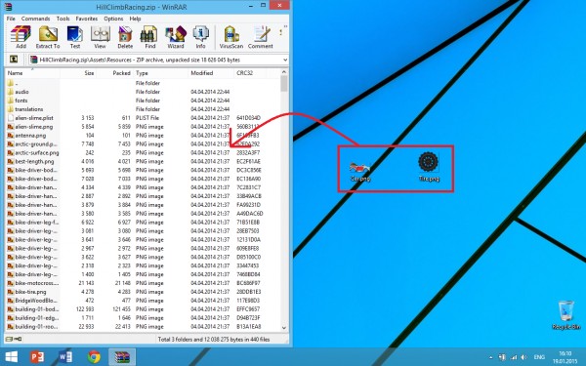Show archive Info

(x=200, y=37)
